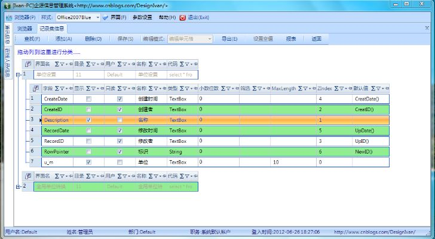Collapse the 单位设置 row tree node

pos(18,75)
